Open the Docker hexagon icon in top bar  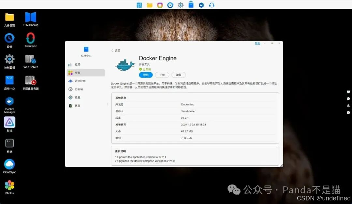(201, 5)
